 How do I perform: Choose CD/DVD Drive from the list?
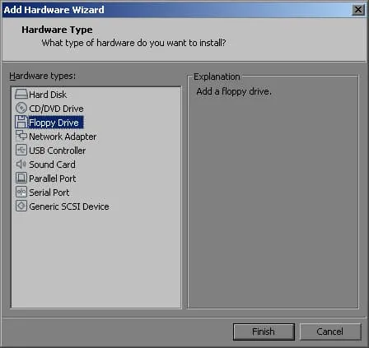pyautogui.click(x=56, y=109)
